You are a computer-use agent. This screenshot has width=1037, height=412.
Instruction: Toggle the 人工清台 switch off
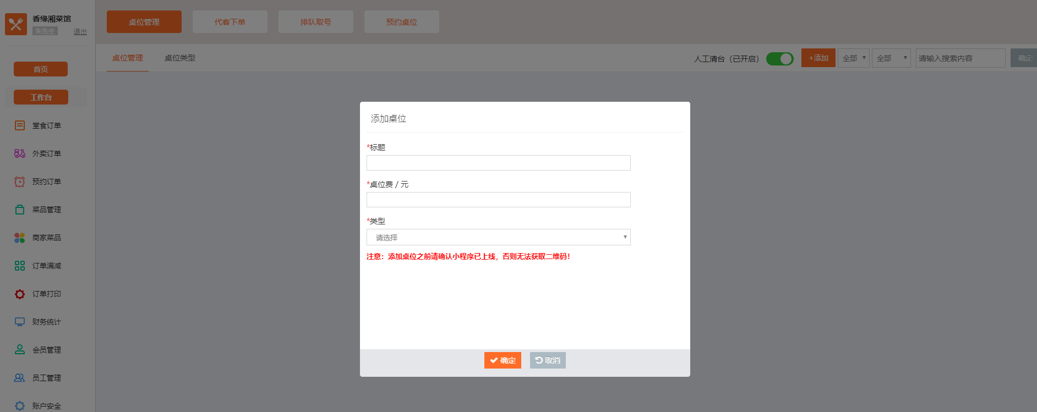click(x=779, y=58)
